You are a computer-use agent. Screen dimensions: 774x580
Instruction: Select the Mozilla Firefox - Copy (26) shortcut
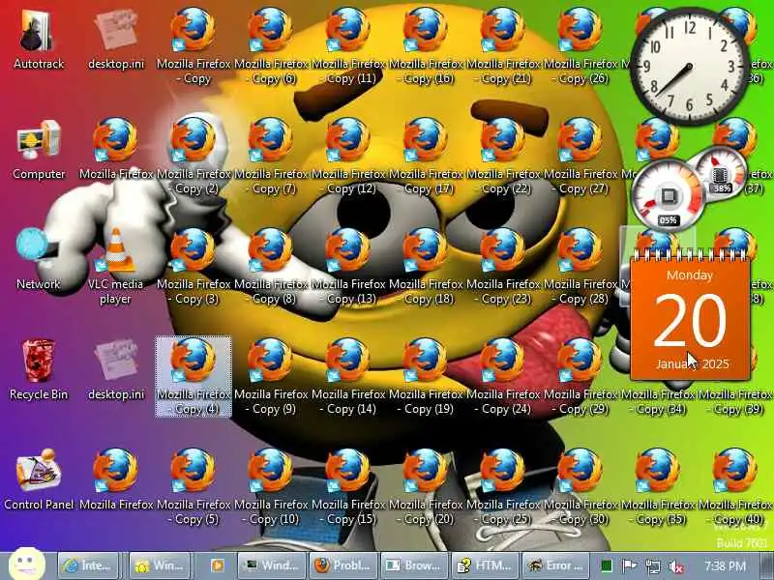point(581,45)
